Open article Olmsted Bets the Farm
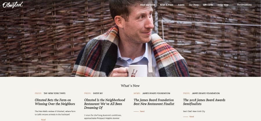 click(x=55, y=102)
